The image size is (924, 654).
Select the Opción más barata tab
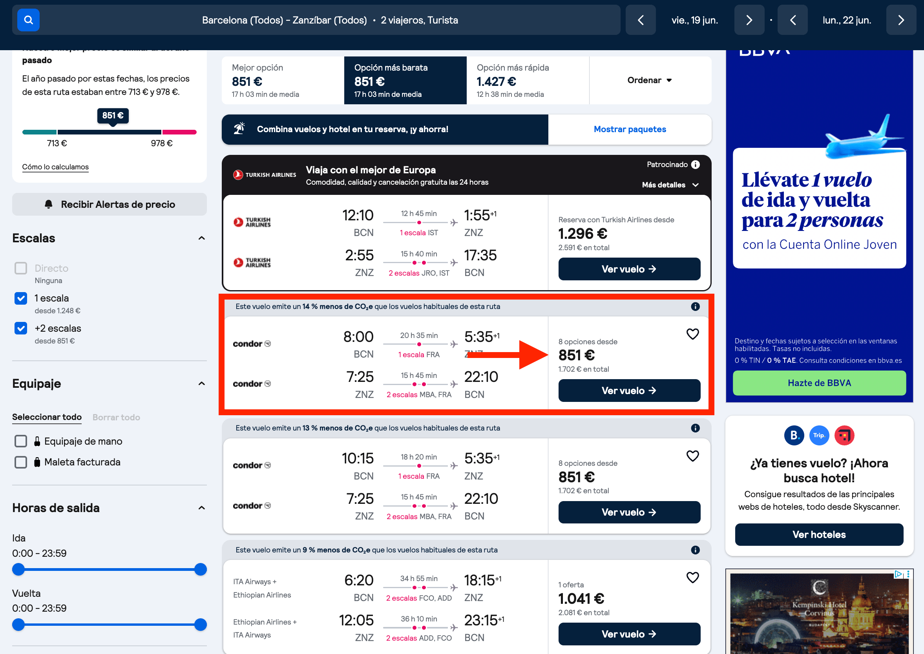click(x=405, y=80)
